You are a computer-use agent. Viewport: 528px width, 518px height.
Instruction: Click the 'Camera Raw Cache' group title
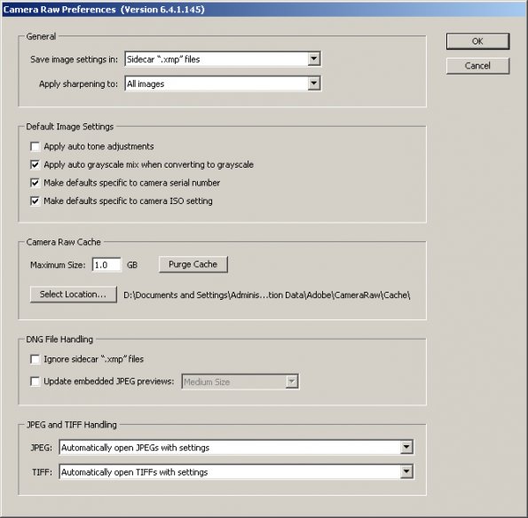(x=63, y=242)
